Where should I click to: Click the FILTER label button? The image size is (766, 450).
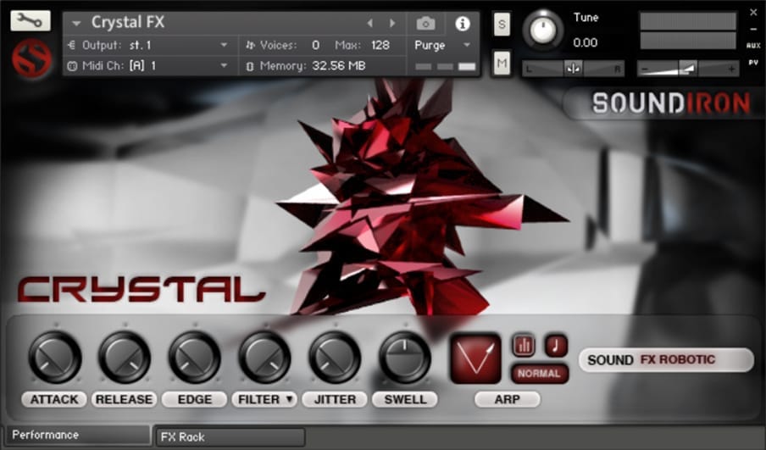tap(264, 399)
